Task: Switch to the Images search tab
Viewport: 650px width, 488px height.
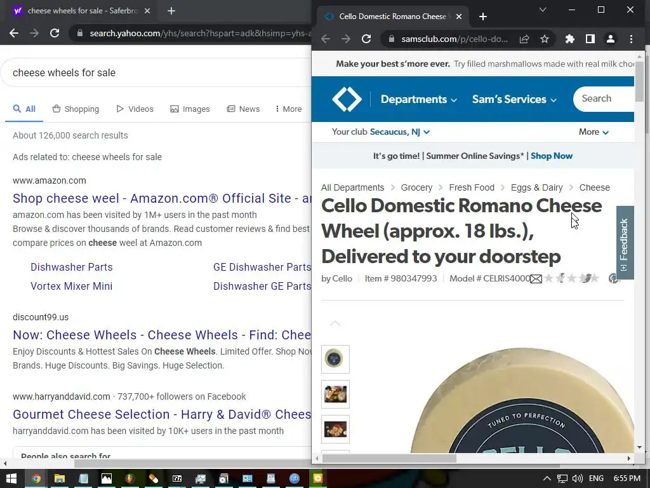Action: click(x=190, y=109)
